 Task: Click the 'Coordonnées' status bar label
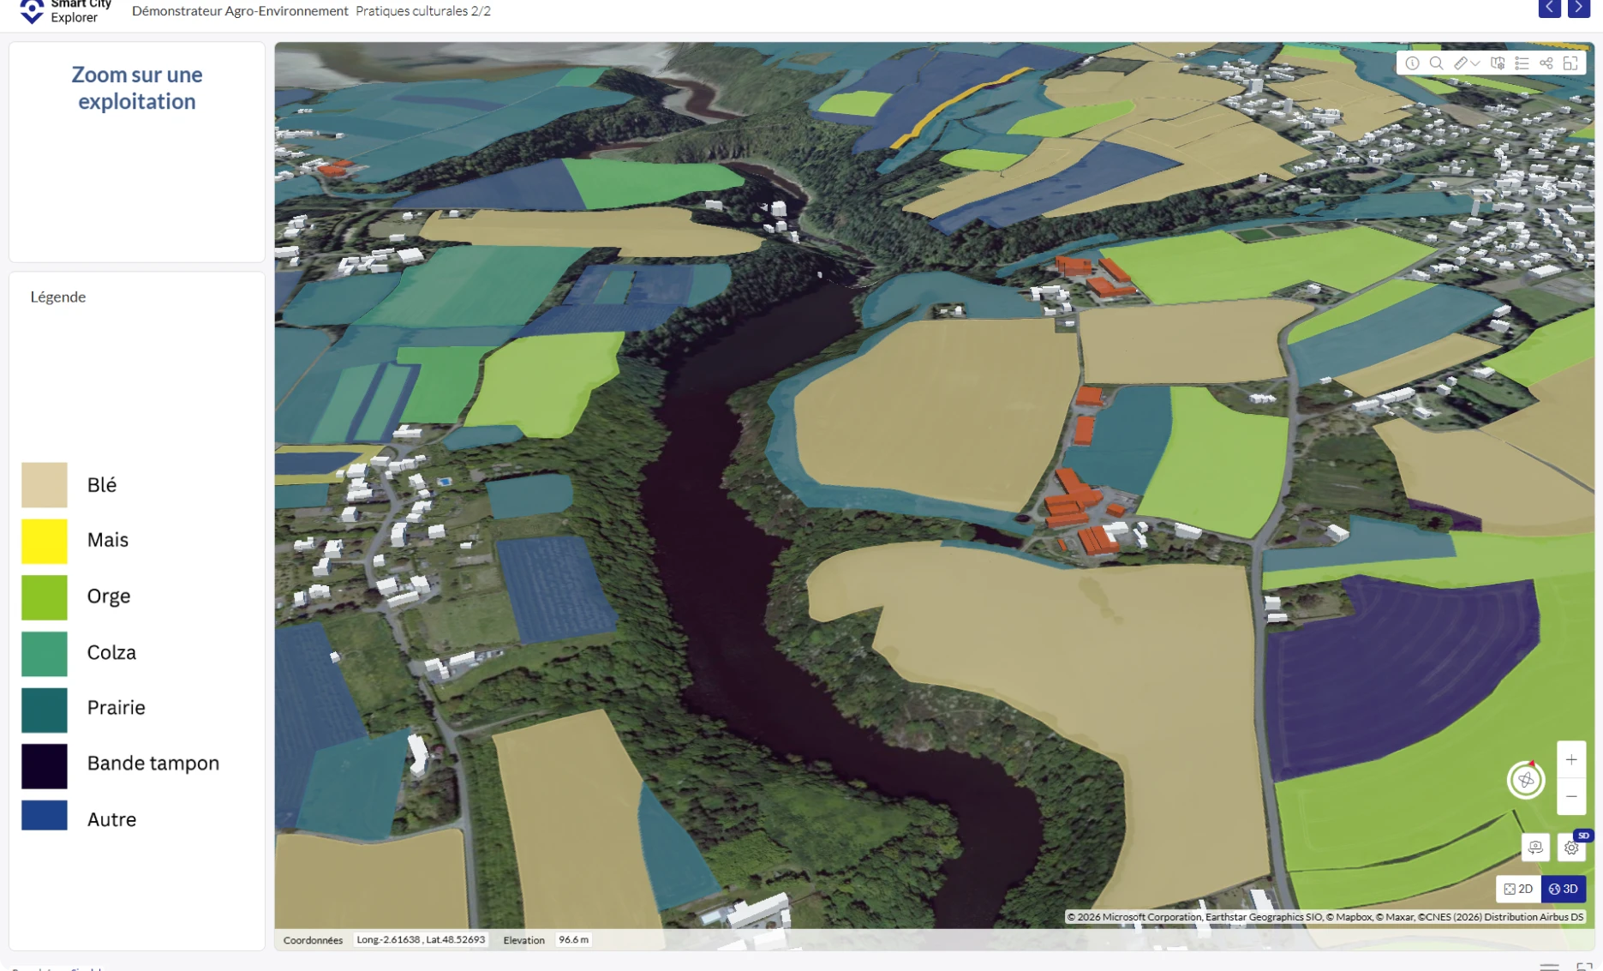click(x=313, y=940)
